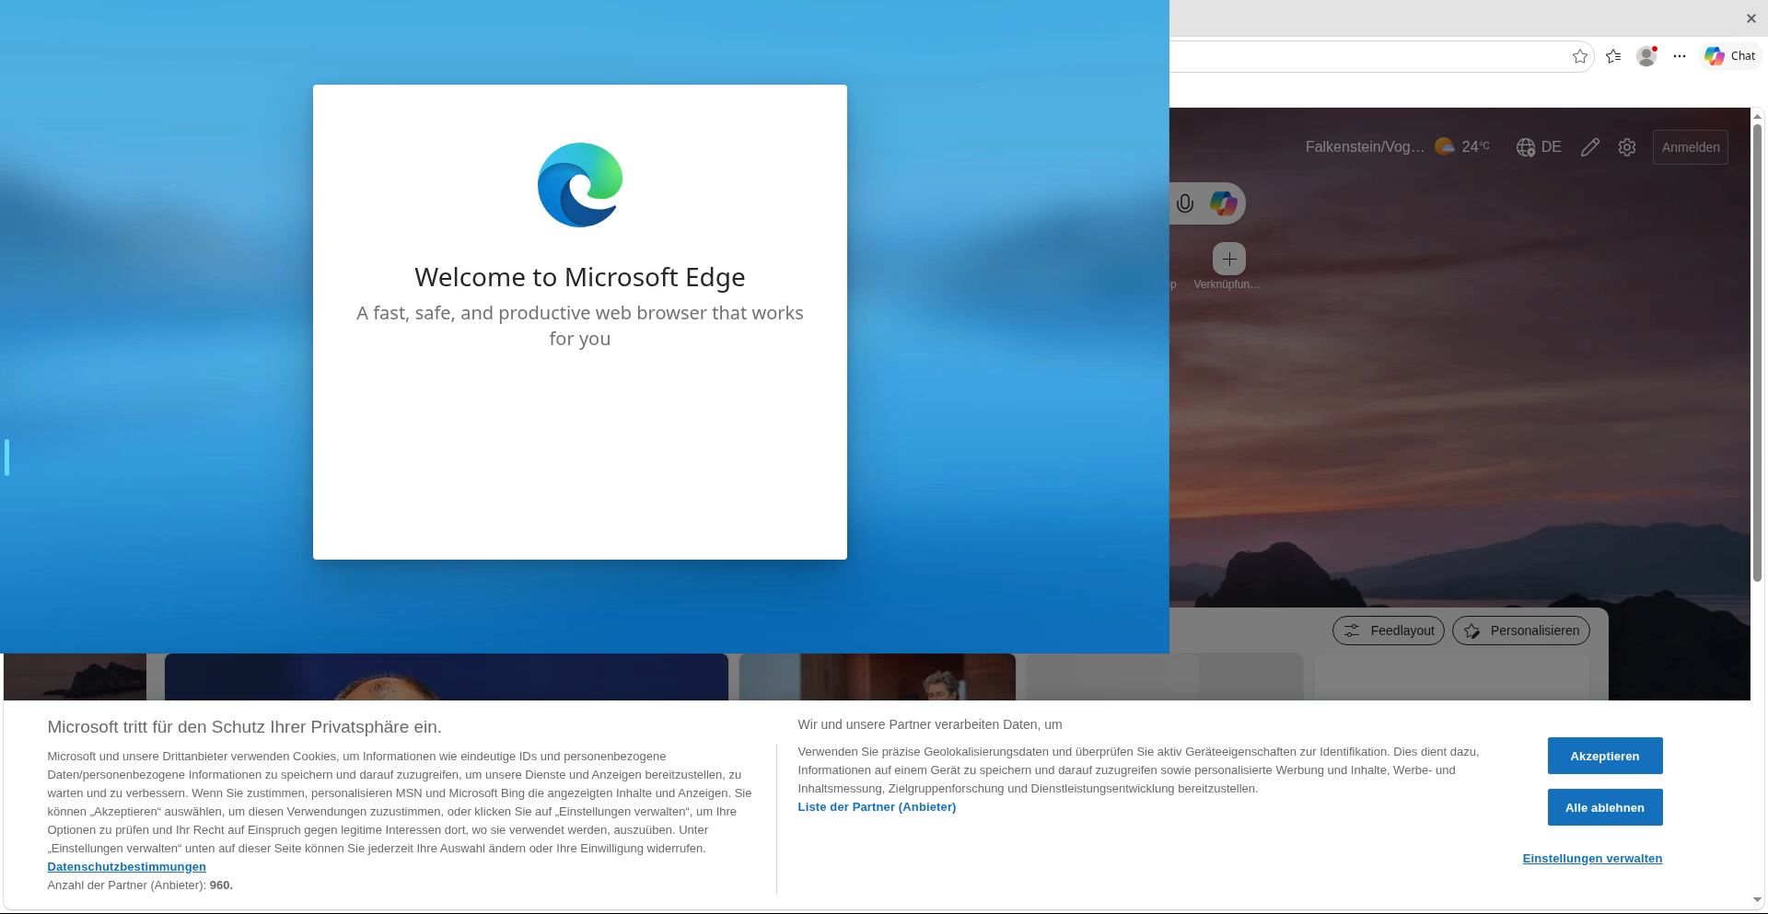The image size is (1768, 914).
Task: Click the 'A fast, safe, and productive' subtitle
Action: [580, 326]
